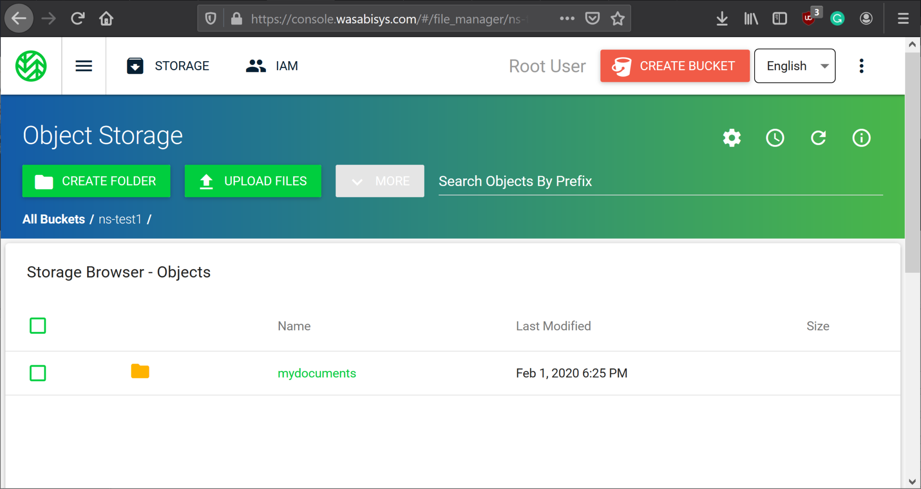Screen dimensions: 921x489
Task: Toggle the select-all checkbox in header row
Action: coord(38,325)
